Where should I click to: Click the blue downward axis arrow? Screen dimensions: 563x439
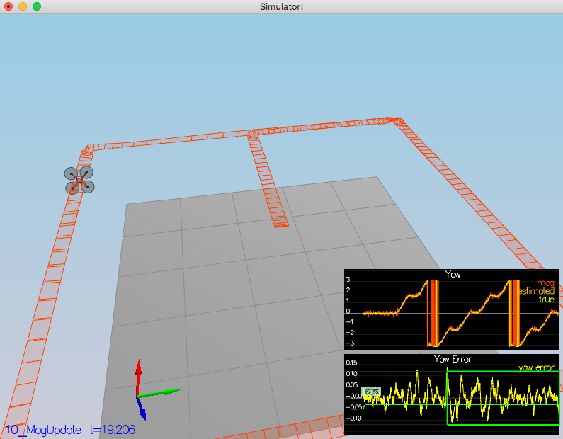[142, 409]
